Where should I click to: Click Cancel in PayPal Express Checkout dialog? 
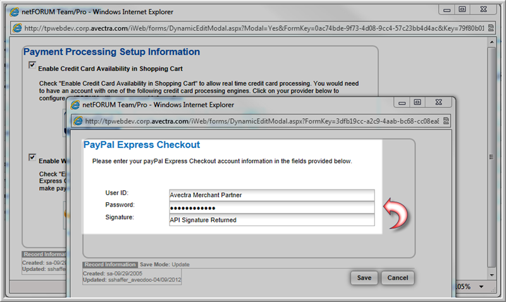(x=398, y=278)
